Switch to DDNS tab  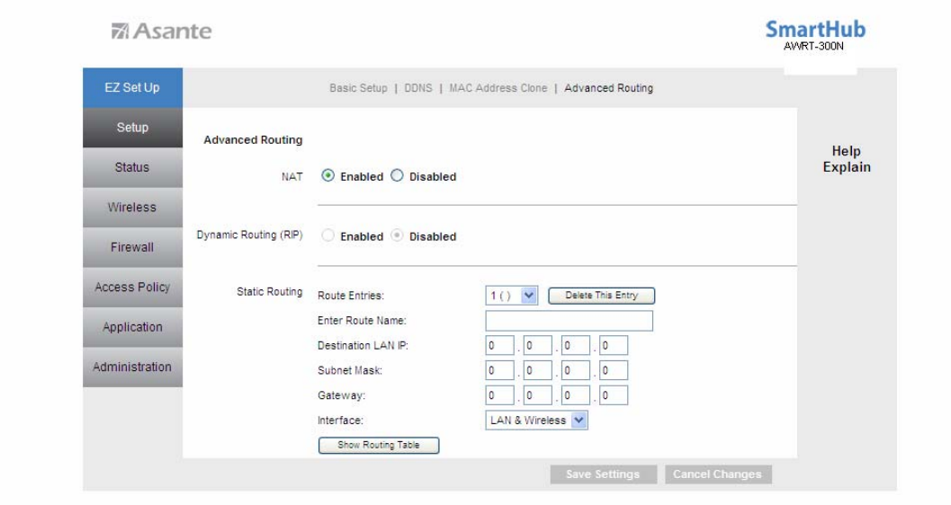[x=418, y=88]
